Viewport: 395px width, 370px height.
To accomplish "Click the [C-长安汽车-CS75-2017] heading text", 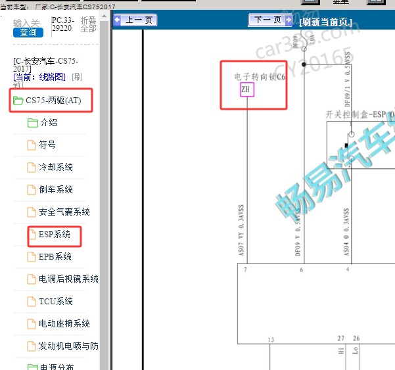I will (x=45, y=64).
